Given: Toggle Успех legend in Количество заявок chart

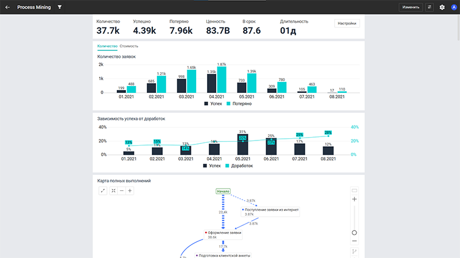Looking at the screenshot, I should (x=213, y=104).
